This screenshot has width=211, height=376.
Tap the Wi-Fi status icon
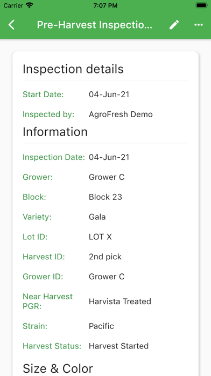30,5
